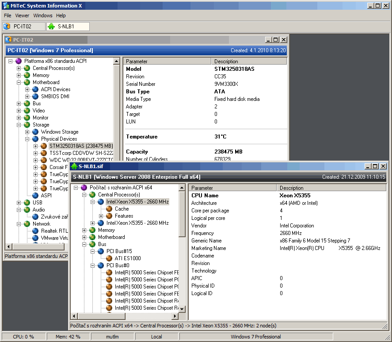Collapse the Storage tree node
This screenshot has width=392, height=342.
coord(19,125)
